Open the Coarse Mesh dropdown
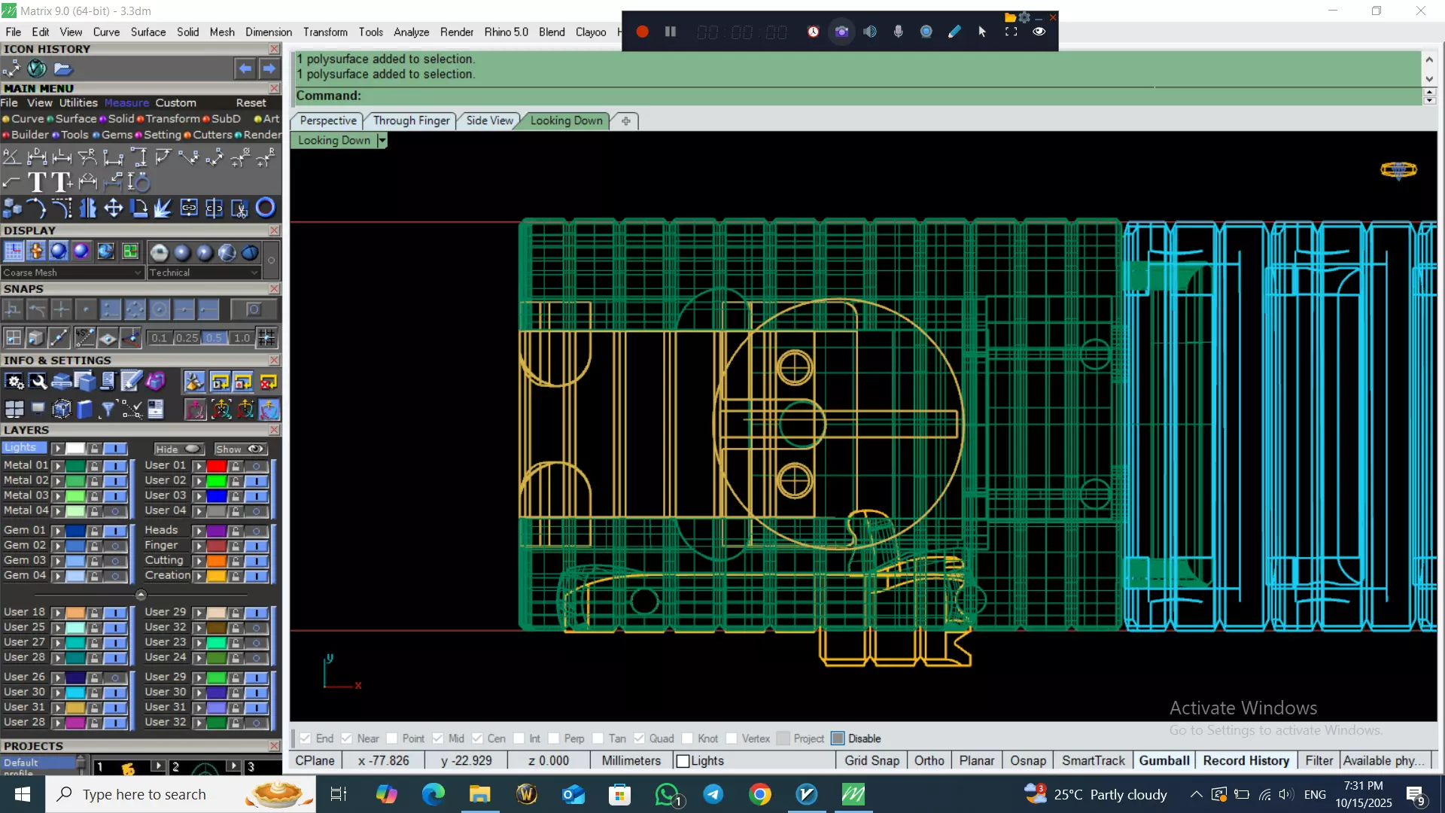1445x813 pixels. [x=71, y=273]
